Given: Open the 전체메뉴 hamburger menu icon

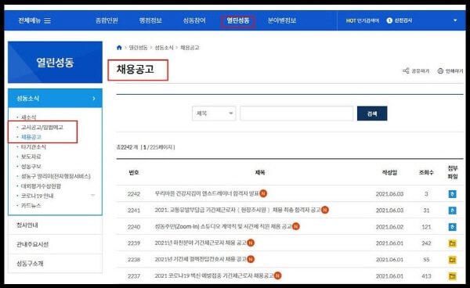Looking at the screenshot, I should pos(48,20).
